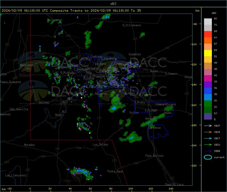Click the Guadales map label

(x=135, y=54)
